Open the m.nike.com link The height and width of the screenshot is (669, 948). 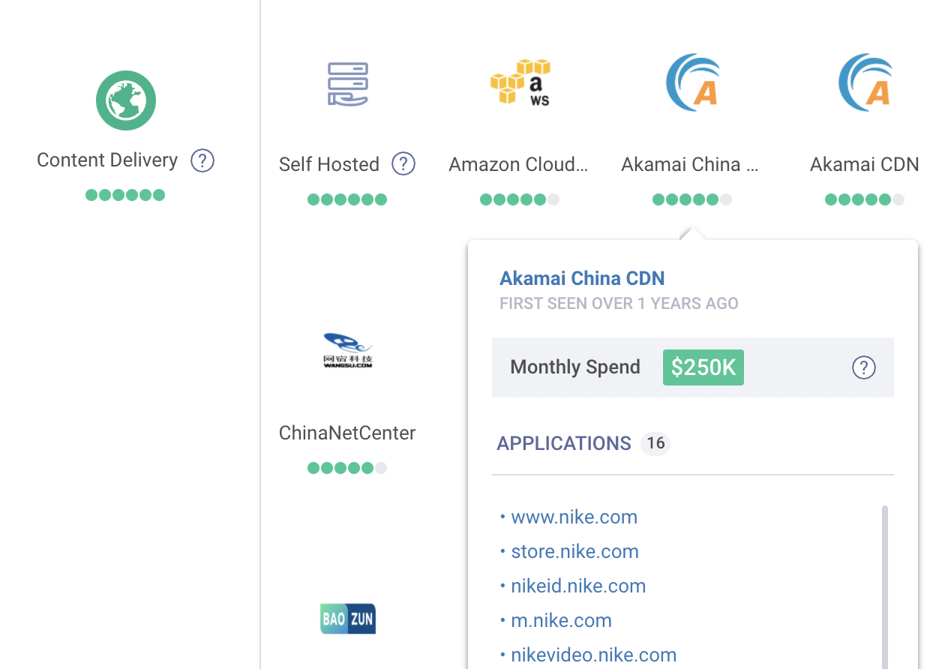(x=561, y=620)
